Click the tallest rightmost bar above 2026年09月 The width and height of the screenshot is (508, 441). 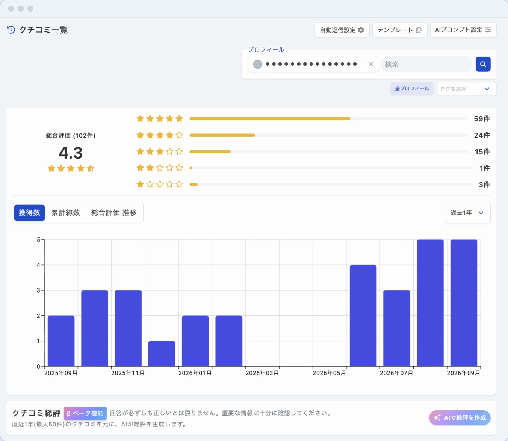[x=464, y=303]
